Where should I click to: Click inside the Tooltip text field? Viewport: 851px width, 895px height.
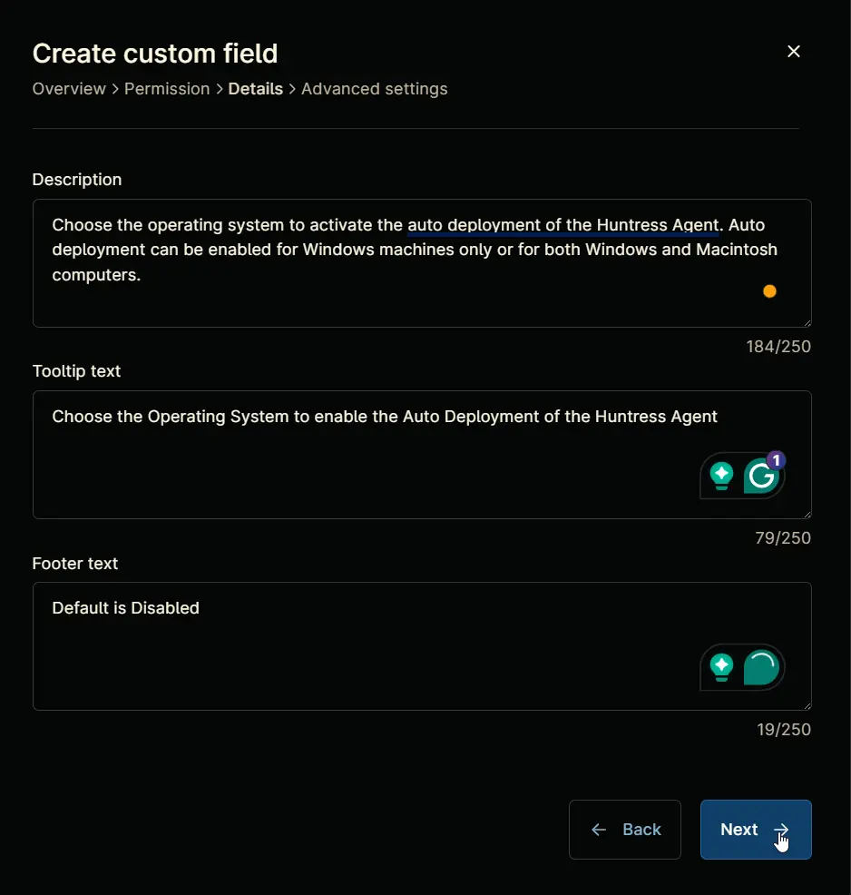(422, 455)
